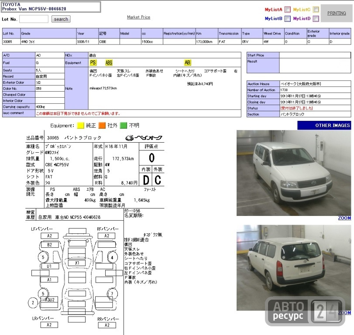The height and width of the screenshot is (335, 354).
Task: Click the X1 mark on car diagram
Action: (x=77, y=263)
